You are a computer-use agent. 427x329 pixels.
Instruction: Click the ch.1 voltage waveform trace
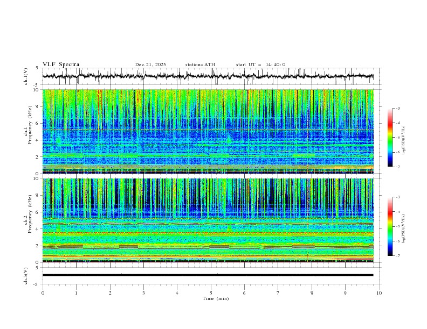pyautogui.click(x=208, y=76)
